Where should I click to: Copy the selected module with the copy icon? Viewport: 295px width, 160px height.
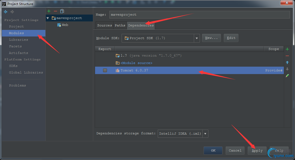(62, 11)
